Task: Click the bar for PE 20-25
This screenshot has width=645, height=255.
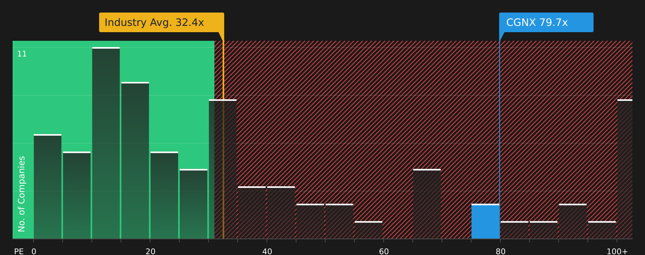Action: point(164,195)
